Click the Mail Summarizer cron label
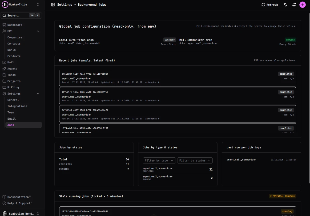This screenshot has height=216, width=310. tap(196, 40)
